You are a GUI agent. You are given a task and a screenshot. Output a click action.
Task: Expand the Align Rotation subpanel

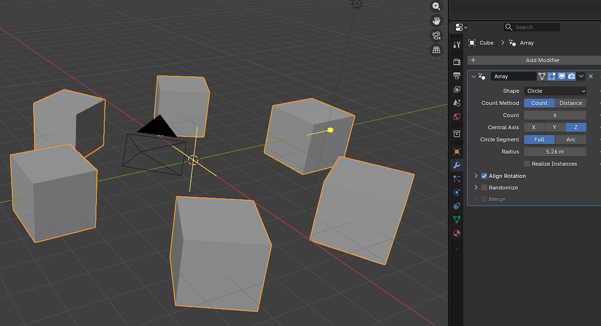(475, 176)
